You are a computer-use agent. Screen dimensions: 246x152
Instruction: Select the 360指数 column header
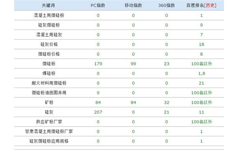[x=166, y=5]
